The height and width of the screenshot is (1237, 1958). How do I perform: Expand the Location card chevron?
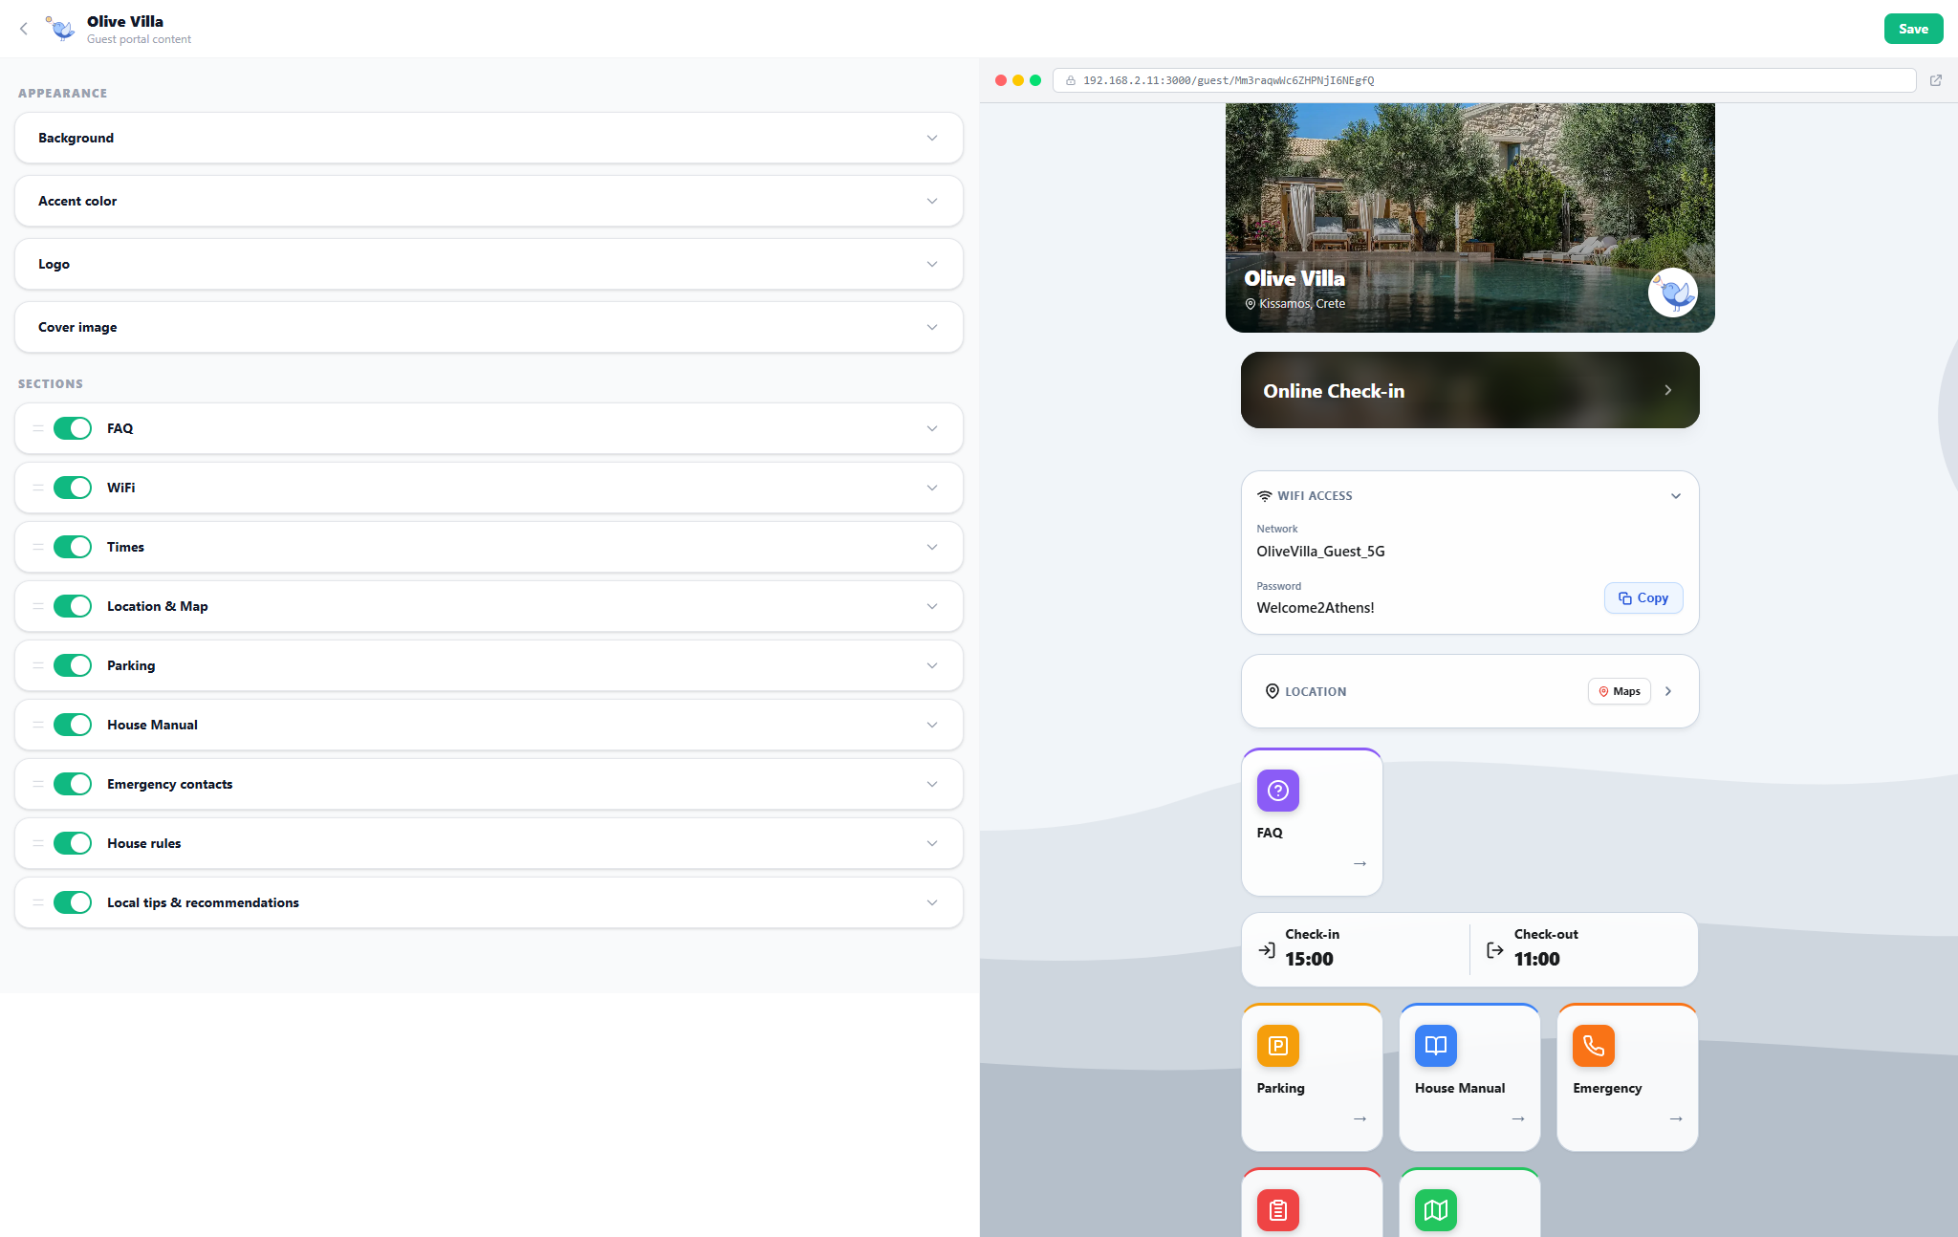click(1668, 691)
